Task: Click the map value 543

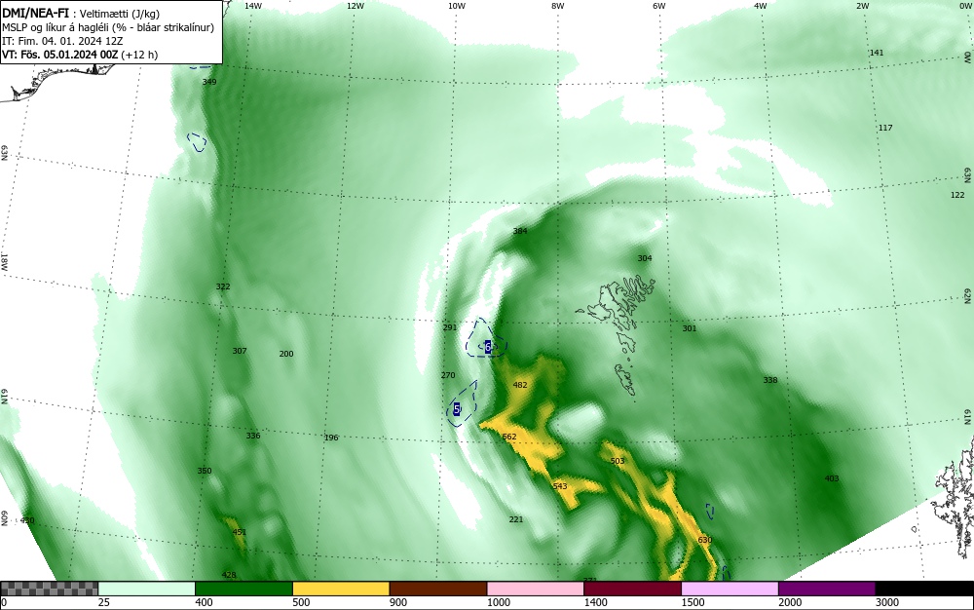Action: (x=560, y=486)
